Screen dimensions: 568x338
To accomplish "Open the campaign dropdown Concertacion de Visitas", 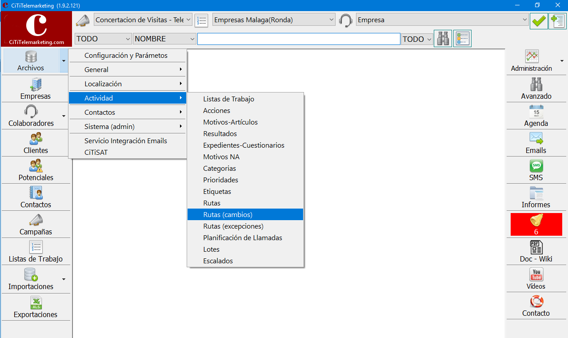I will (143, 20).
